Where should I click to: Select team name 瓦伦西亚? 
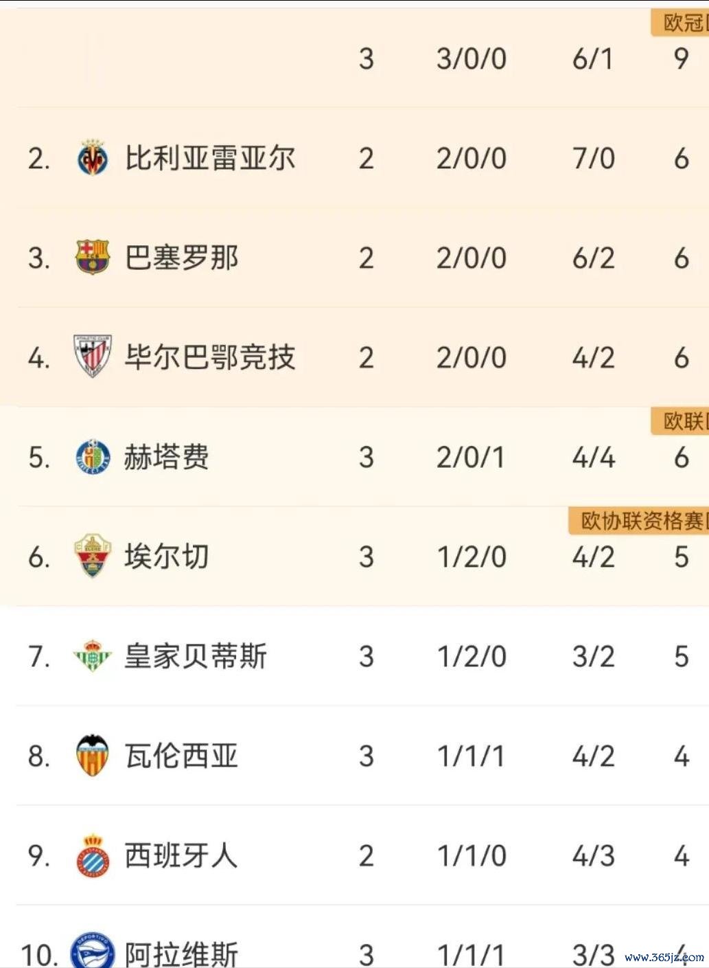(181, 756)
